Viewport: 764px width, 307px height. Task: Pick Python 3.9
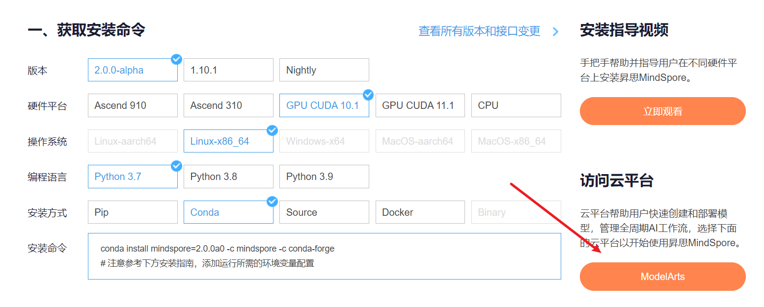(324, 177)
